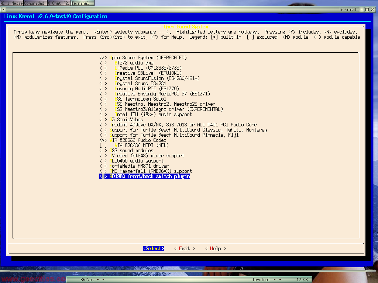Image resolution: width=378 pixels, height=283 pixels.
Task: Click the left arrow beside bottom-panel Terminal label
Action: tap(275, 280)
